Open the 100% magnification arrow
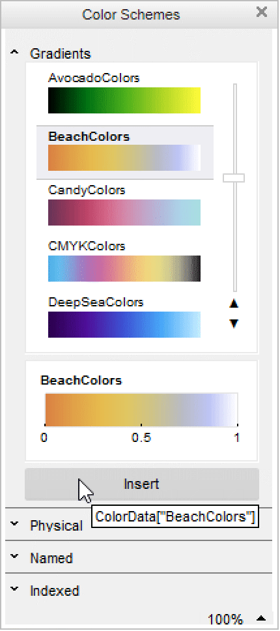Viewport: 280px width, 631px height. pyautogui.click(x=262, y=618)
